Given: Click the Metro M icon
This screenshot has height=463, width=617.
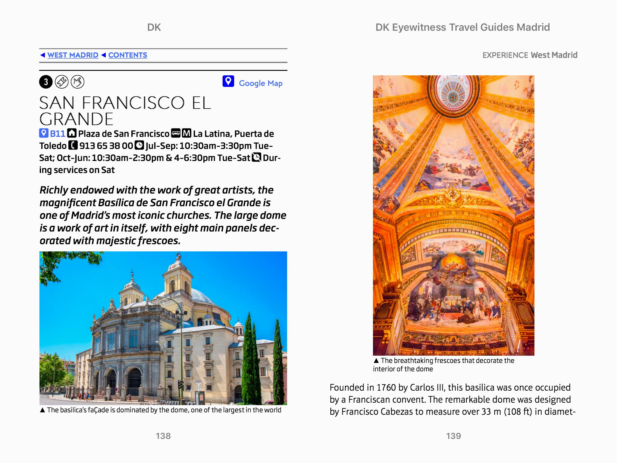Looking at the screenshot, I should point(187,133).
